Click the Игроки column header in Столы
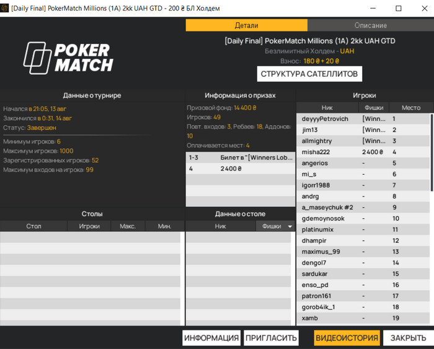 coord(89,226)
